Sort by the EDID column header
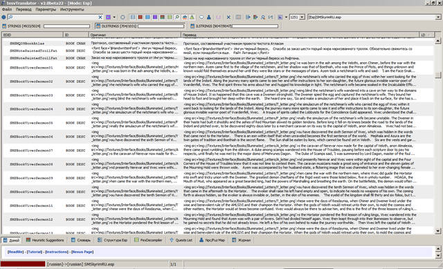Viewport: 443px width, 269px height. [33, 35]
